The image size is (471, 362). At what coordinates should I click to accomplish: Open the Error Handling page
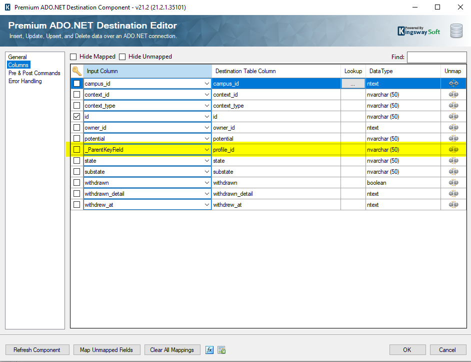click(25, 81)
